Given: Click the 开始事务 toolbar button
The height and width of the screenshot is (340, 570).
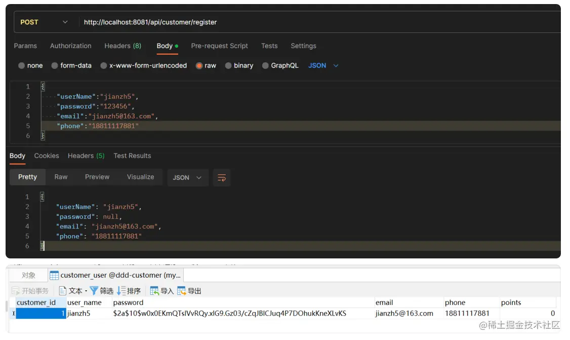Looking at the screenshot, I should (30, 291).
